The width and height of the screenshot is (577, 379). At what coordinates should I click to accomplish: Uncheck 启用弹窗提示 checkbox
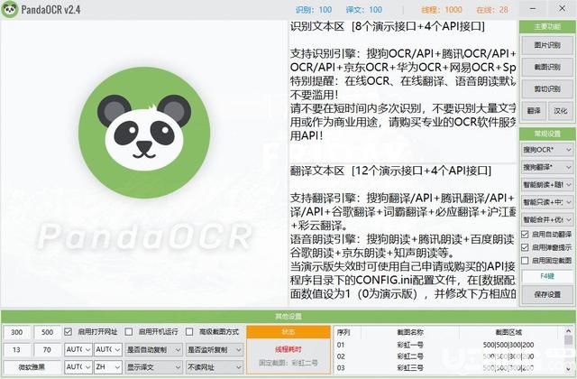525,247
